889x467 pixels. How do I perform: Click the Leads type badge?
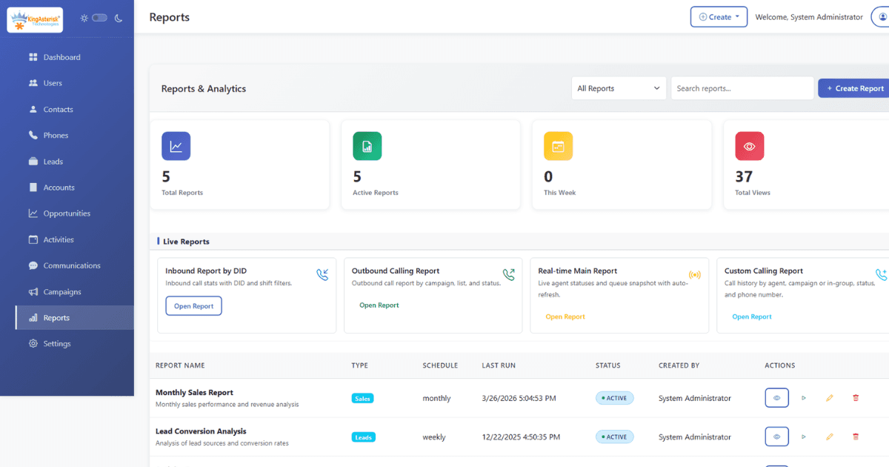[364, 437]
